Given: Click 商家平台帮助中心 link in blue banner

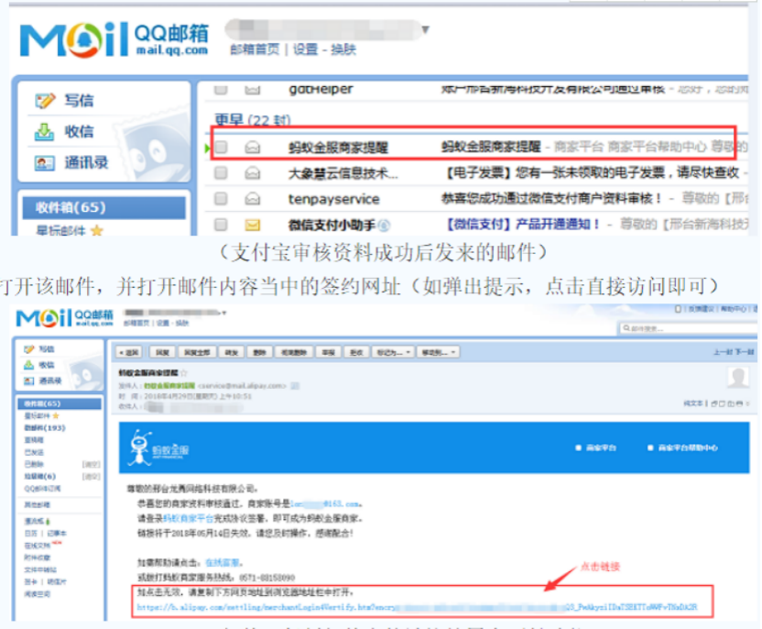Looking at the screenshot, I should click(x=687, y=447).
